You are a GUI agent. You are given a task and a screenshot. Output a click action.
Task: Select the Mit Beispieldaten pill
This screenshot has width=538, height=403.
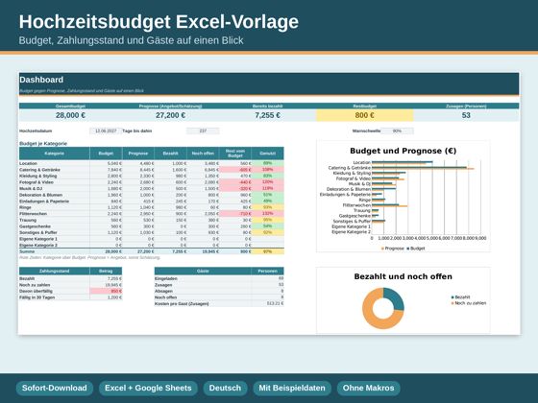pos(292,388)
